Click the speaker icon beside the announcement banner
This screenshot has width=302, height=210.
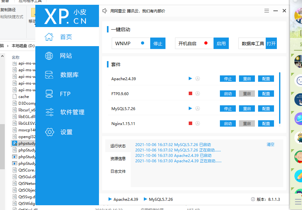click(105, 10)
